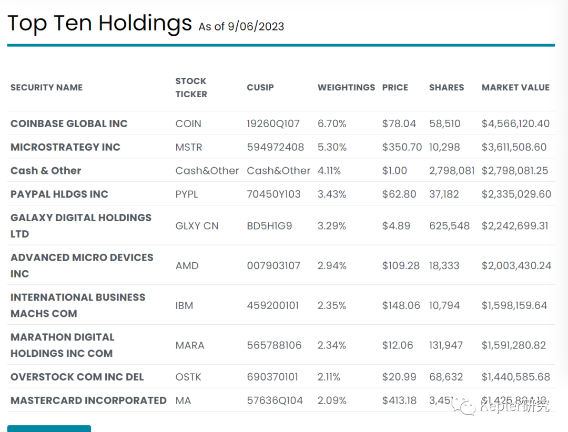Click the $4,566,120.40 market value for Coinbase
This screenshot has width=568, height=432.
pos(515,124)
